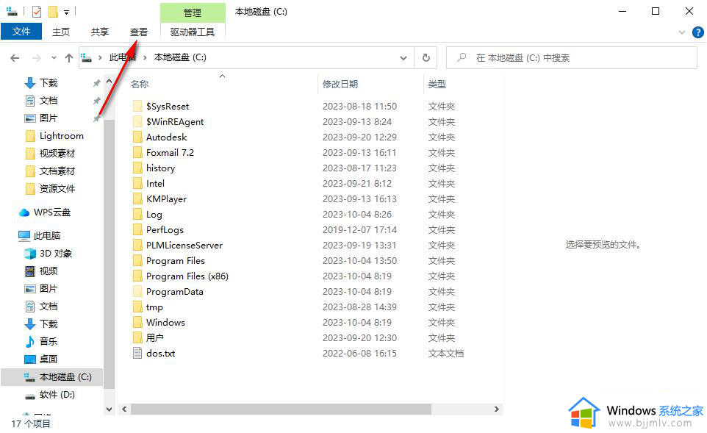The image size is (707, 433).
Task: Open 视频素材 in navigation pane
Action: (57, 154)
